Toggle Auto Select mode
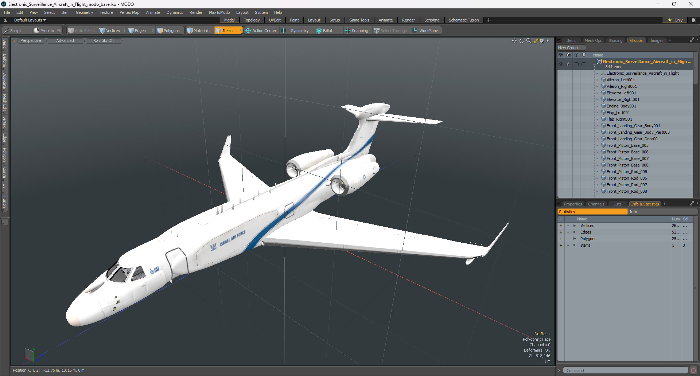The height and width of the screenshot is (376, 700). tap(82, 31)
